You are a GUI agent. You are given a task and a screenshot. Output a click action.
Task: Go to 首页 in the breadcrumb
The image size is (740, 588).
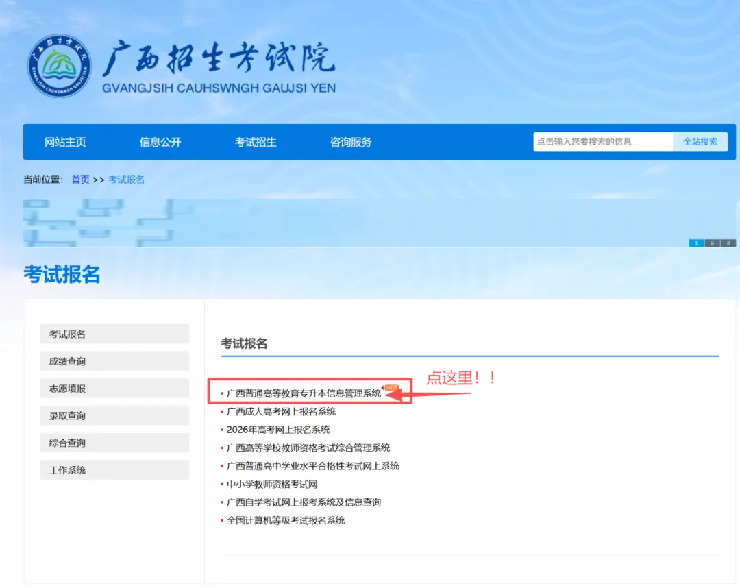pos(80,180)
